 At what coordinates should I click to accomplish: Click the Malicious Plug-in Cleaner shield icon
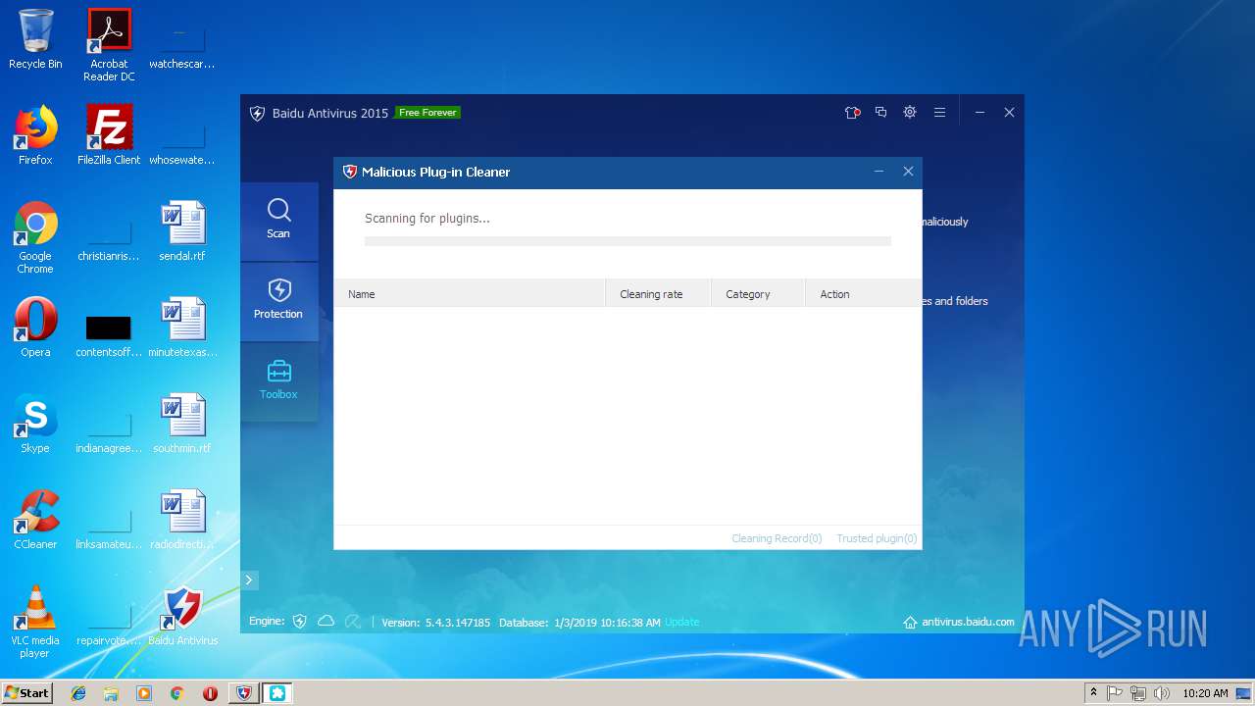pos(350,172)
